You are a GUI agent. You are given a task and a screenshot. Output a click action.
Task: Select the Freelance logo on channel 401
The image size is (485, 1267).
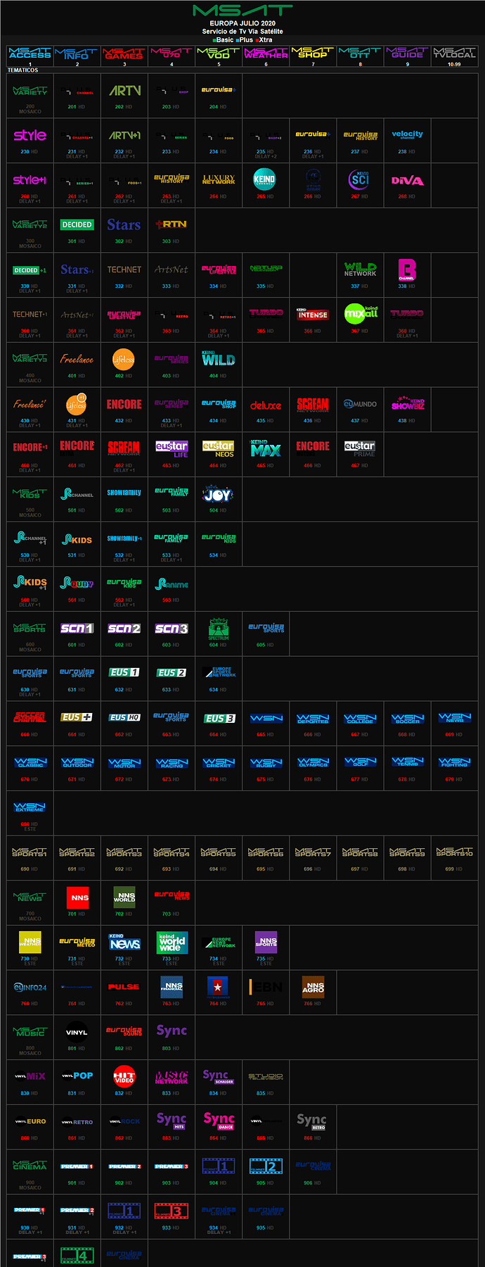[x=77, y=359]
